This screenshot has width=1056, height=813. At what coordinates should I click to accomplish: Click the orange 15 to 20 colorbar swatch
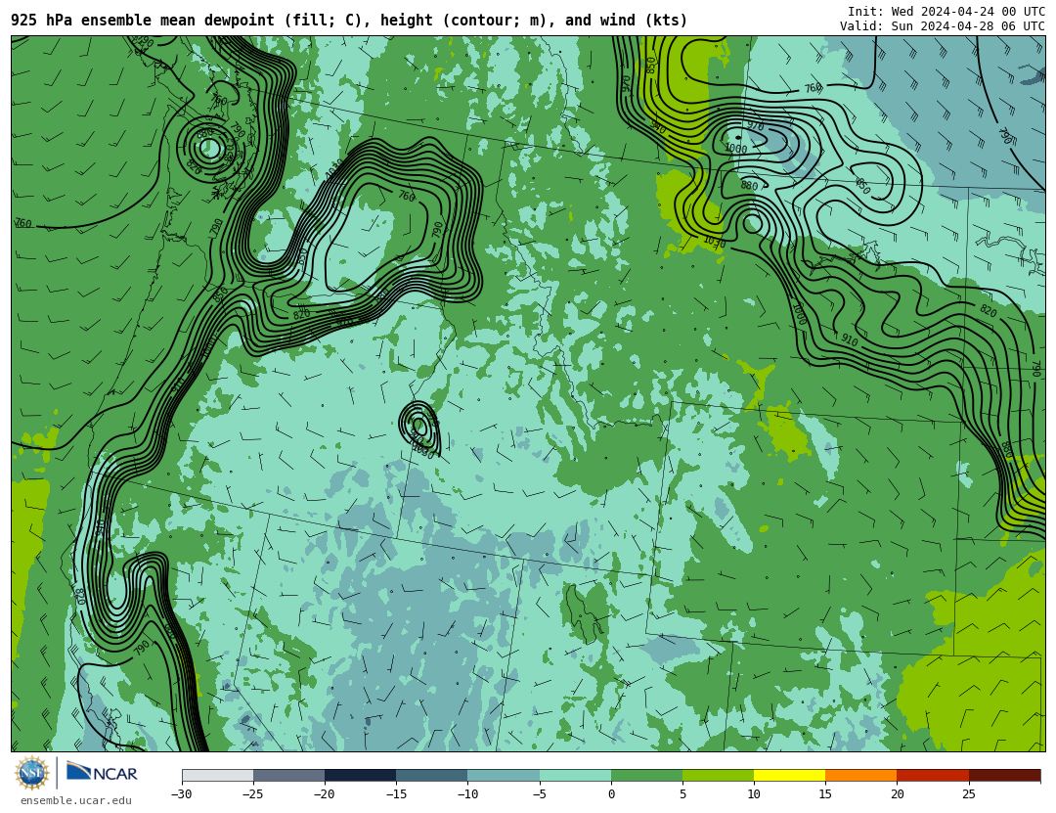861,775
